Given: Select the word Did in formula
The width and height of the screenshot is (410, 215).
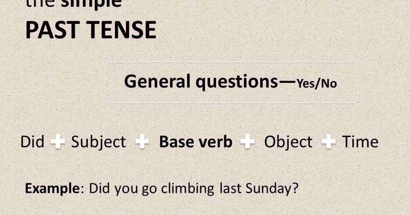Looking at the screenshot, I should pos(32,142).
